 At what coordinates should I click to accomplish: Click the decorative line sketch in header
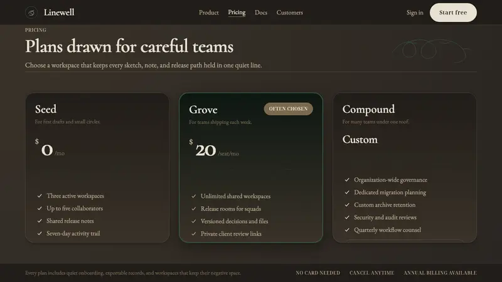pos(431,51)
